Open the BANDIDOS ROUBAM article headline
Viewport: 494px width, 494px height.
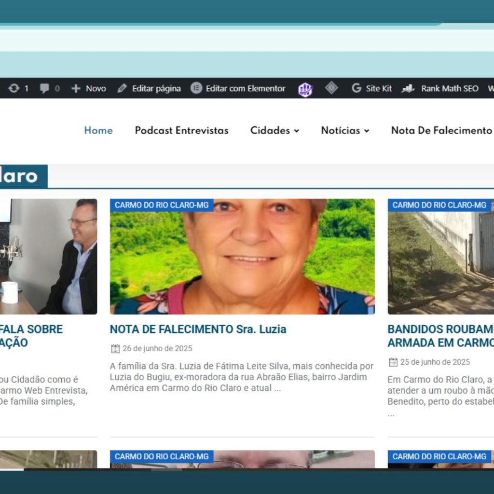pyautogui.click(x=440, y=329)
